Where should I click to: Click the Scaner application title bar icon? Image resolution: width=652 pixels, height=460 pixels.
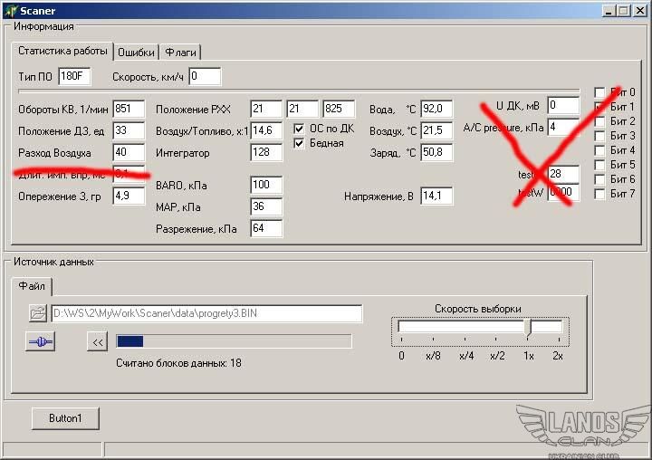click(11, 11)
